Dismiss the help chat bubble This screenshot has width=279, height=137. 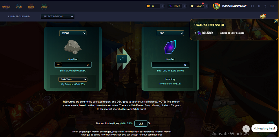tap(246, 129)
